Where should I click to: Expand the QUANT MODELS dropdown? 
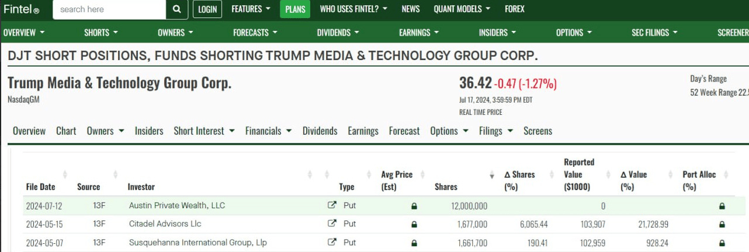click(462, 9)
